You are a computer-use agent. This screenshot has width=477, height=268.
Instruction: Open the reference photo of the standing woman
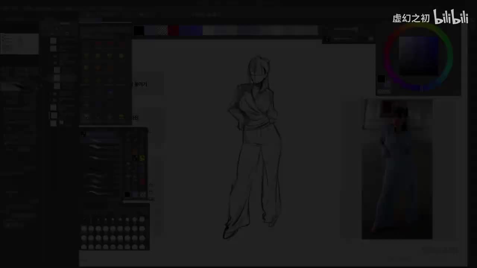click(397, 169)
